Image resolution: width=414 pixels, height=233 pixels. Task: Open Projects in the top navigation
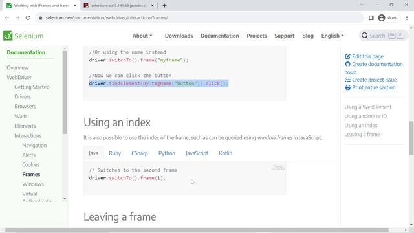(257, 36)
